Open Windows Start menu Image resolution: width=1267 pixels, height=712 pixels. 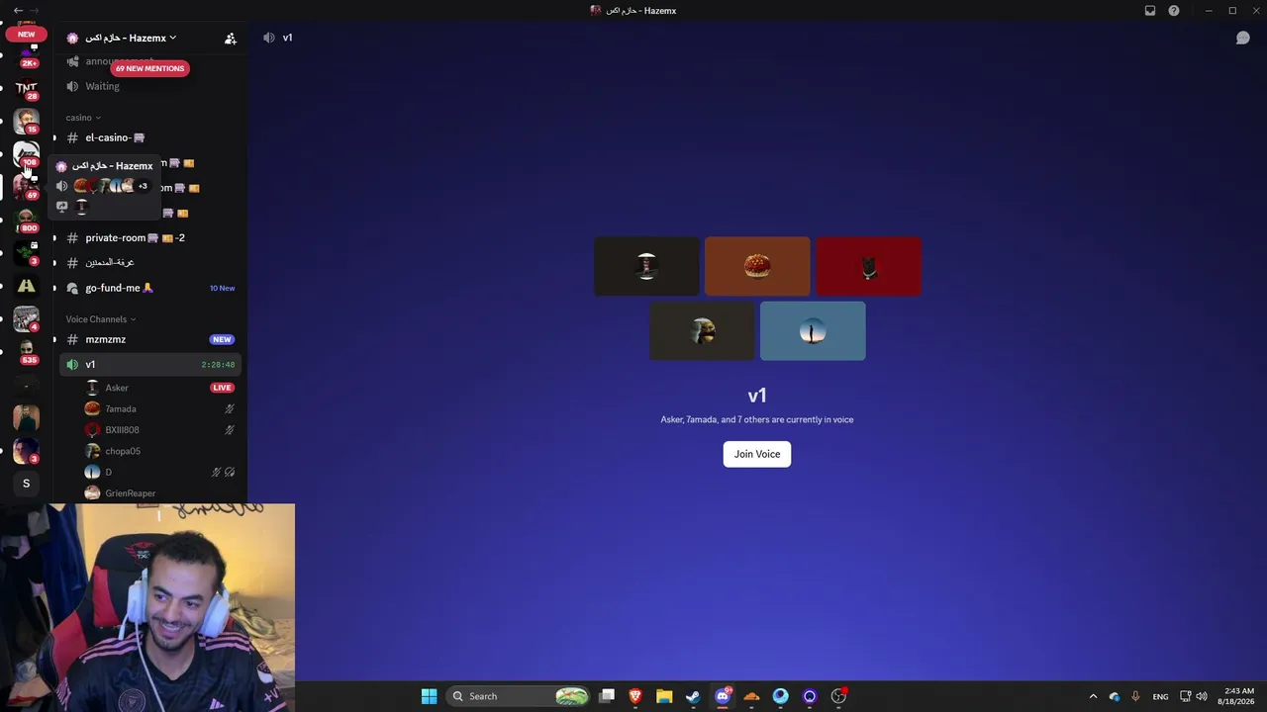coord(429,696)
